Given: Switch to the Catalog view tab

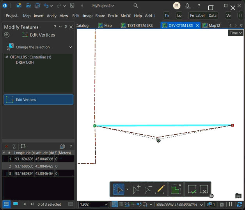Looking at the screenshot, I should click(x=82, y=25).
